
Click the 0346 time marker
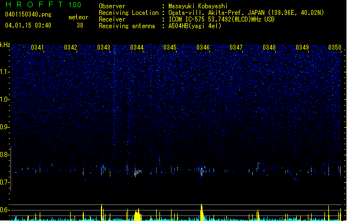click(203, 48)
